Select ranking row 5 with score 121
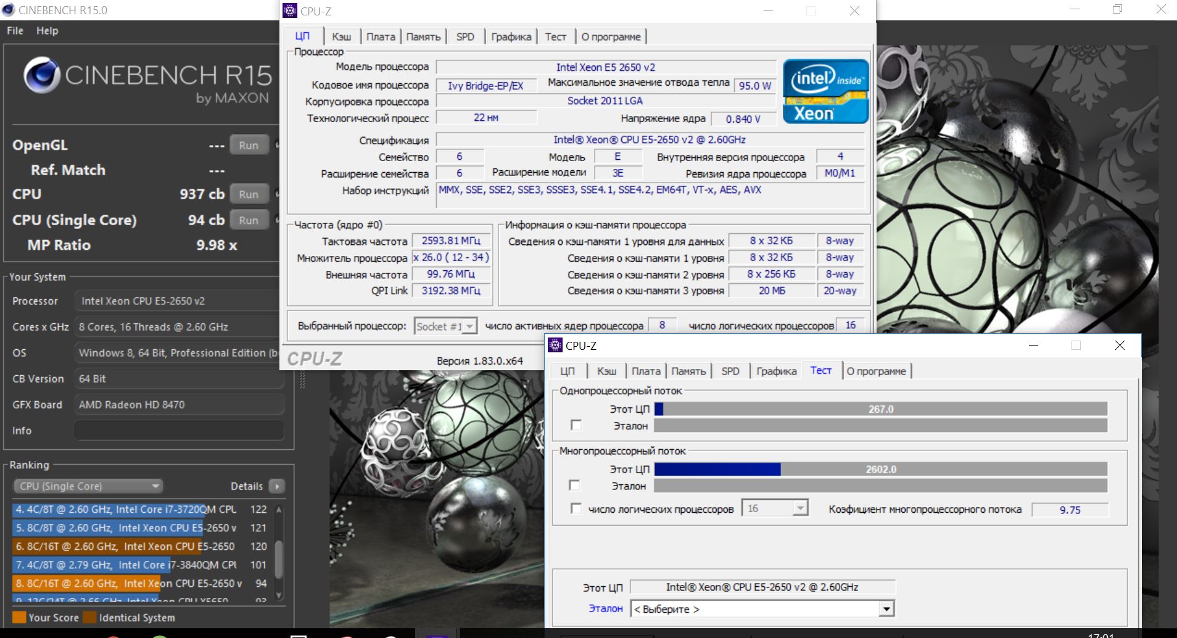 141,528
